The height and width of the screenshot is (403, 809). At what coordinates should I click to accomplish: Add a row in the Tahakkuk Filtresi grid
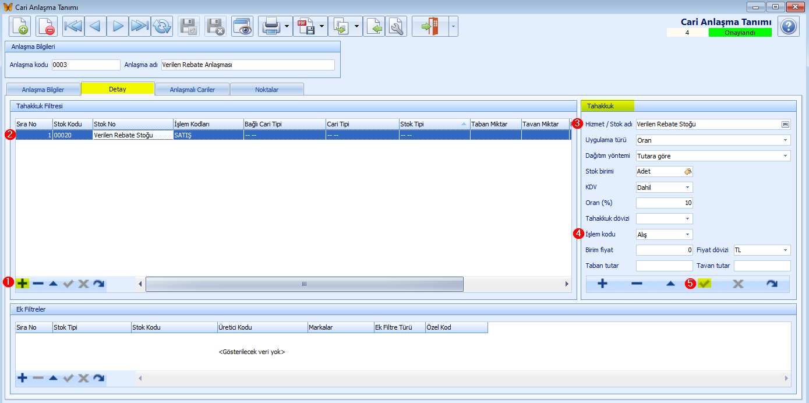point(22,284)
